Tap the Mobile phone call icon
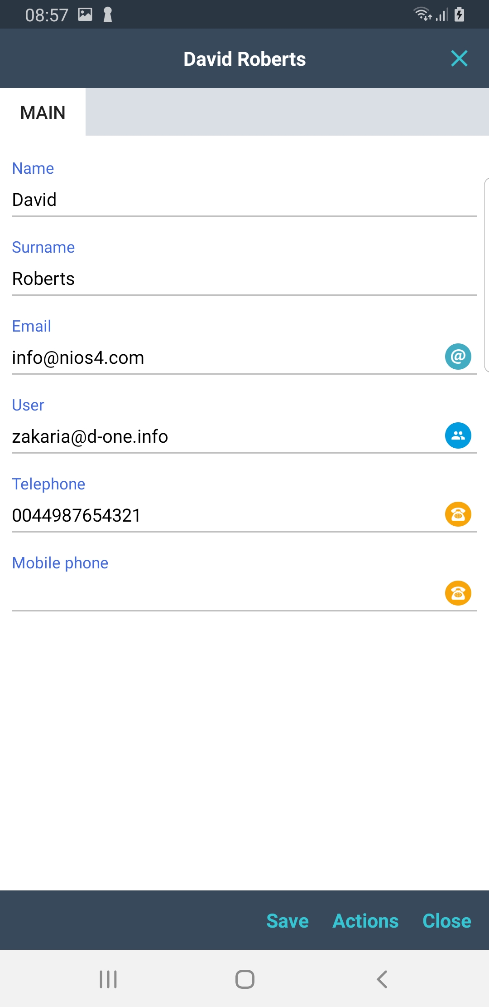 (458, 593)
